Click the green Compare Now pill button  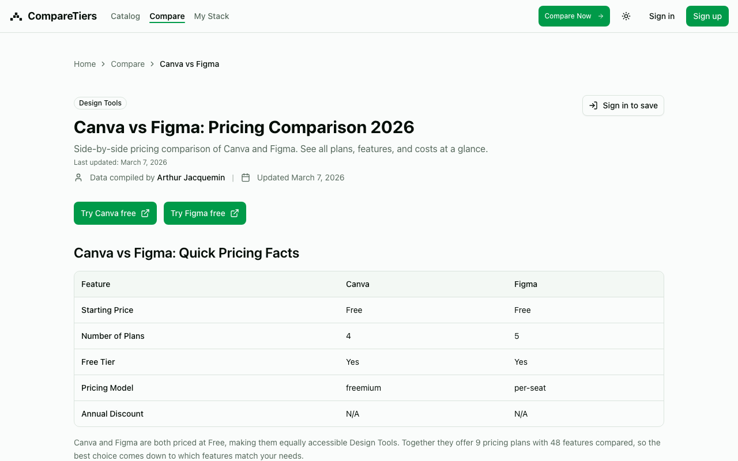click(x=574, y=16)
